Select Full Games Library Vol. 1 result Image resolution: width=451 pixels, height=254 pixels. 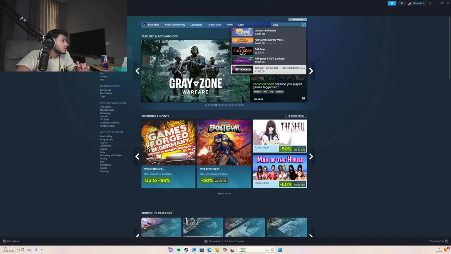(x=268, y=41)
